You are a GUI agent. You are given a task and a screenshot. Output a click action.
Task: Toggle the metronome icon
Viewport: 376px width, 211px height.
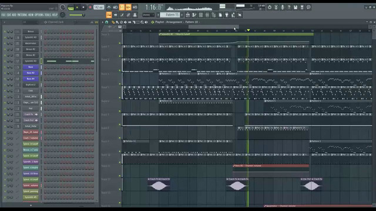click(109, 8)
